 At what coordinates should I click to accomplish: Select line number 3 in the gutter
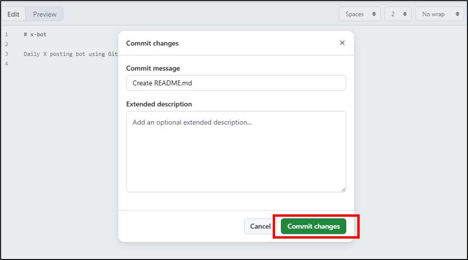(x=7, y=54)
